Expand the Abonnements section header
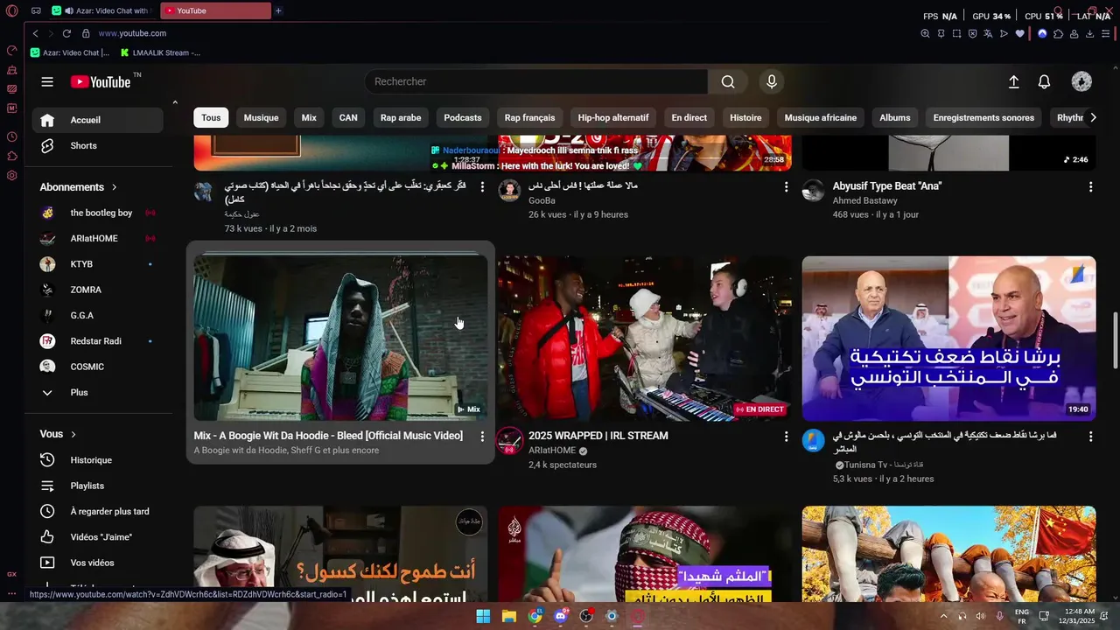This screenshot has width=1120, height=630. tap(79, 187)
